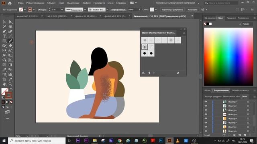
Task: Set fill mode to None below swatches
Action: click(x=11, y=102)
